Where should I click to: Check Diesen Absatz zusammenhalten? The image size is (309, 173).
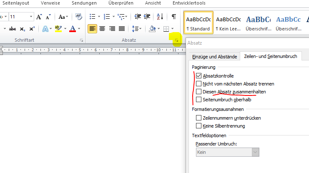[x=198, y=91]
